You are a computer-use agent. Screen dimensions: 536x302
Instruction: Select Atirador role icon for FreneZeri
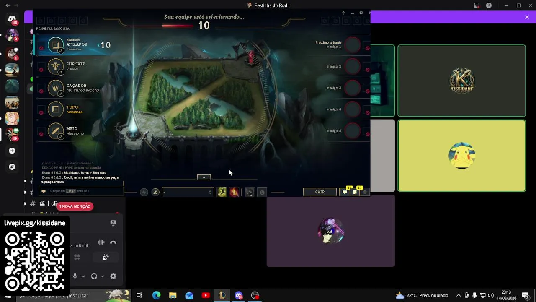pyautogui.click(x=55, y=45)
